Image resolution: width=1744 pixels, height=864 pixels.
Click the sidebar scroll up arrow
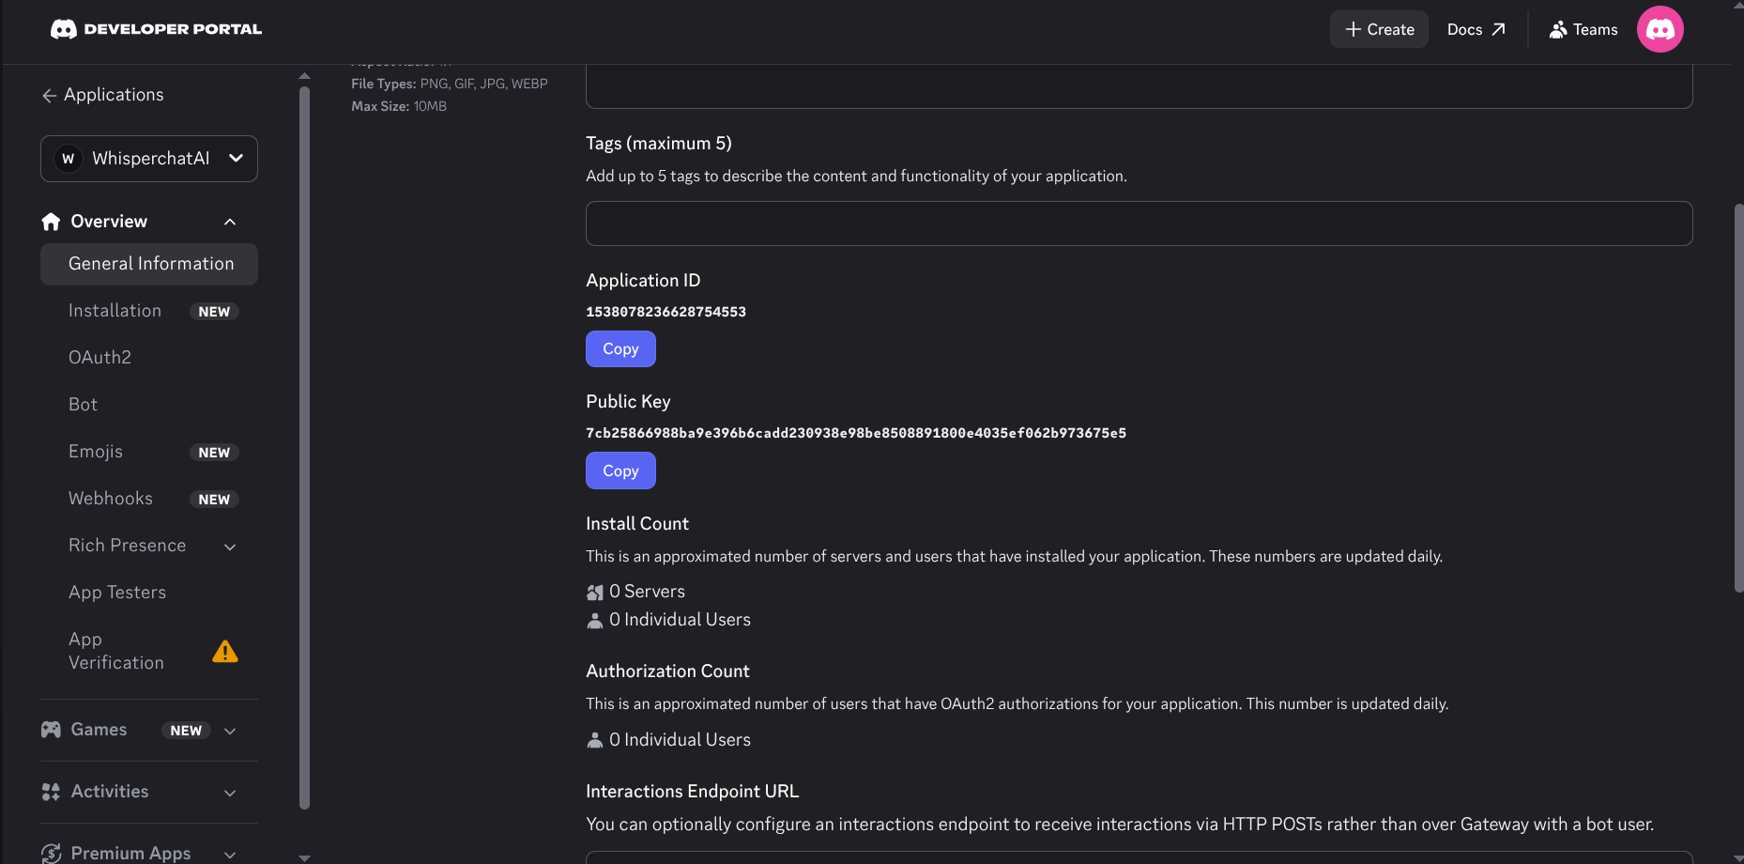pos(304,75)
